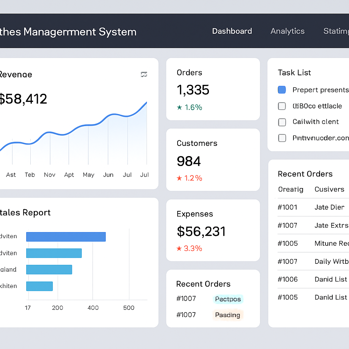This screenshot has width=349, height=349.
Task: Click the Jate Dier customer name
Action: tap(330, 207)
